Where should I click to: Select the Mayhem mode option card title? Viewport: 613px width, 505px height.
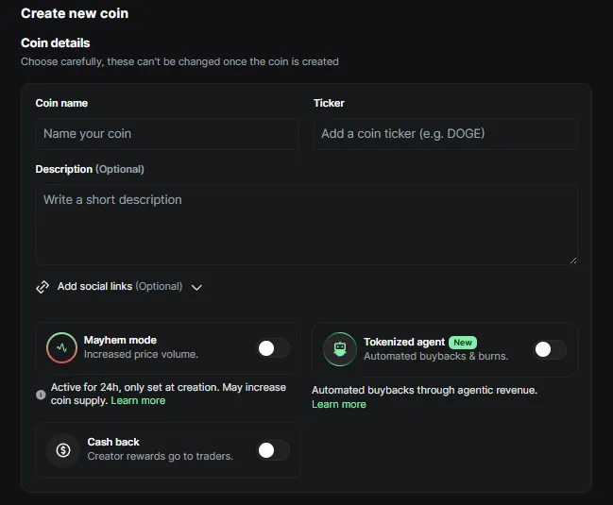point(120,340)
